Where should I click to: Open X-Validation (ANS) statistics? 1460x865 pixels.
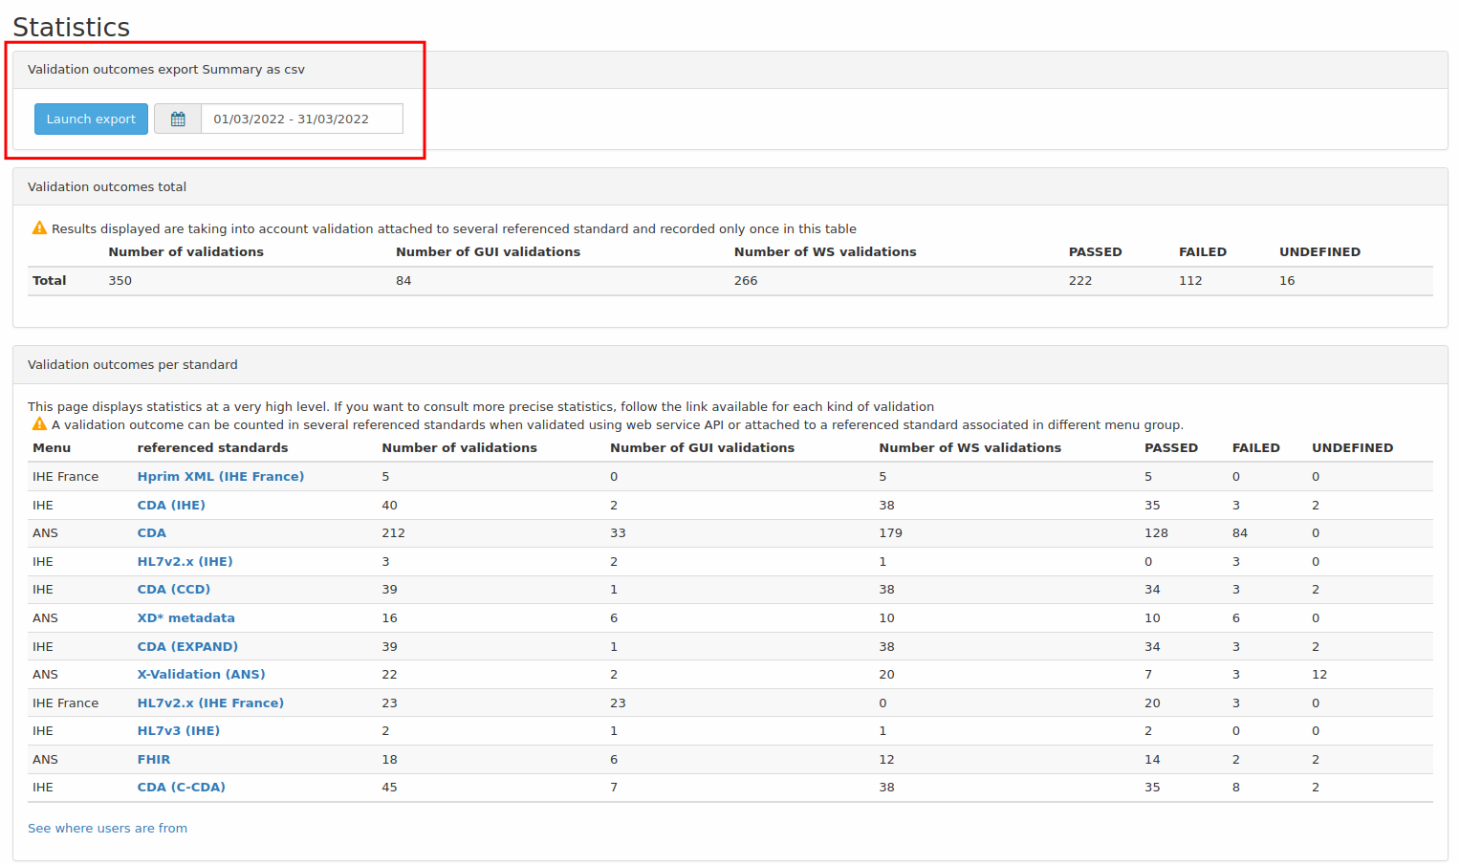201,674
